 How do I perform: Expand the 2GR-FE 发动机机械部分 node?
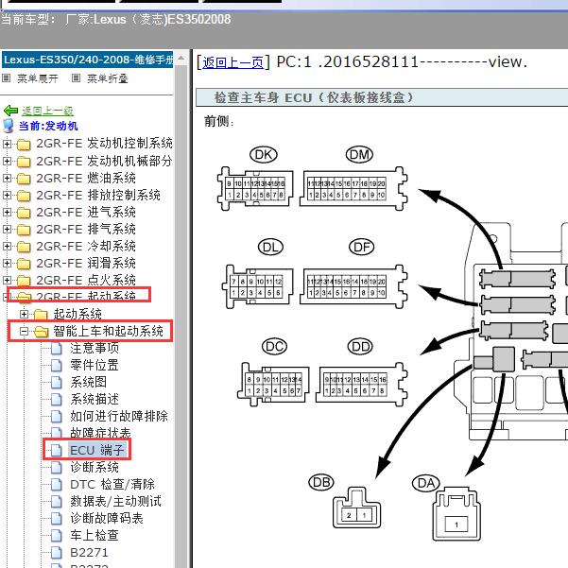point(7,161)
